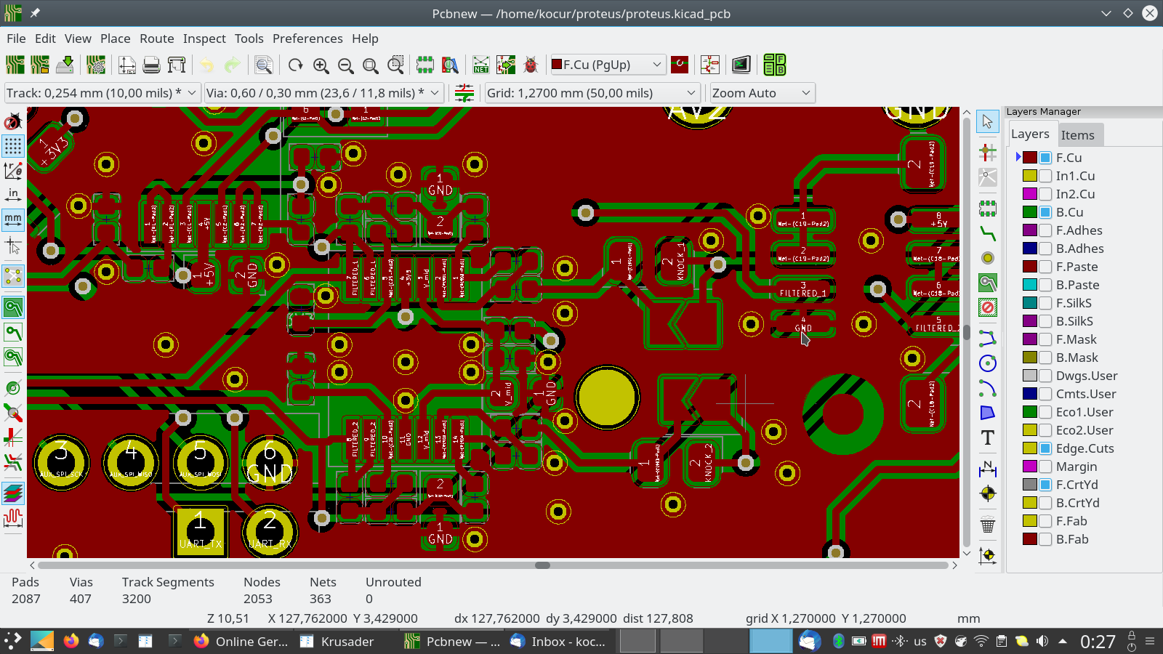Enable In1.Cu layer checkbox
Viewport: 1163px width, 654px height.
1045,176
